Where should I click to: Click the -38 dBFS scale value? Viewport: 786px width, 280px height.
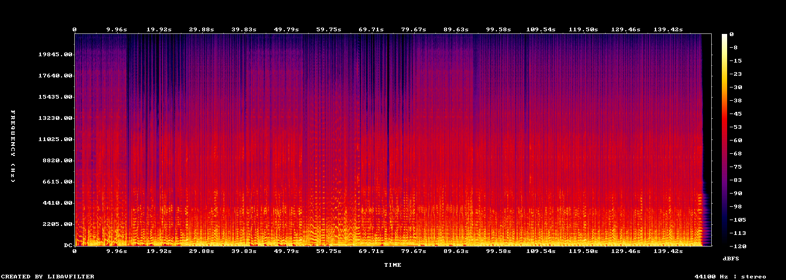point(736,101)
